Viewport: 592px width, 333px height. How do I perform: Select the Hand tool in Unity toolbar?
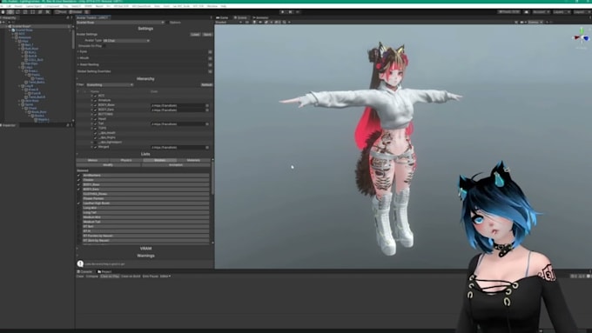pos(3,12)
